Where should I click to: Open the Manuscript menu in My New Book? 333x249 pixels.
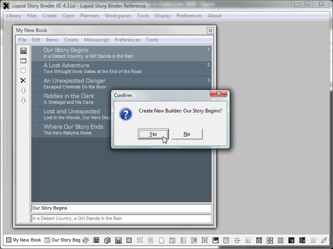click(x=97, y=40)
